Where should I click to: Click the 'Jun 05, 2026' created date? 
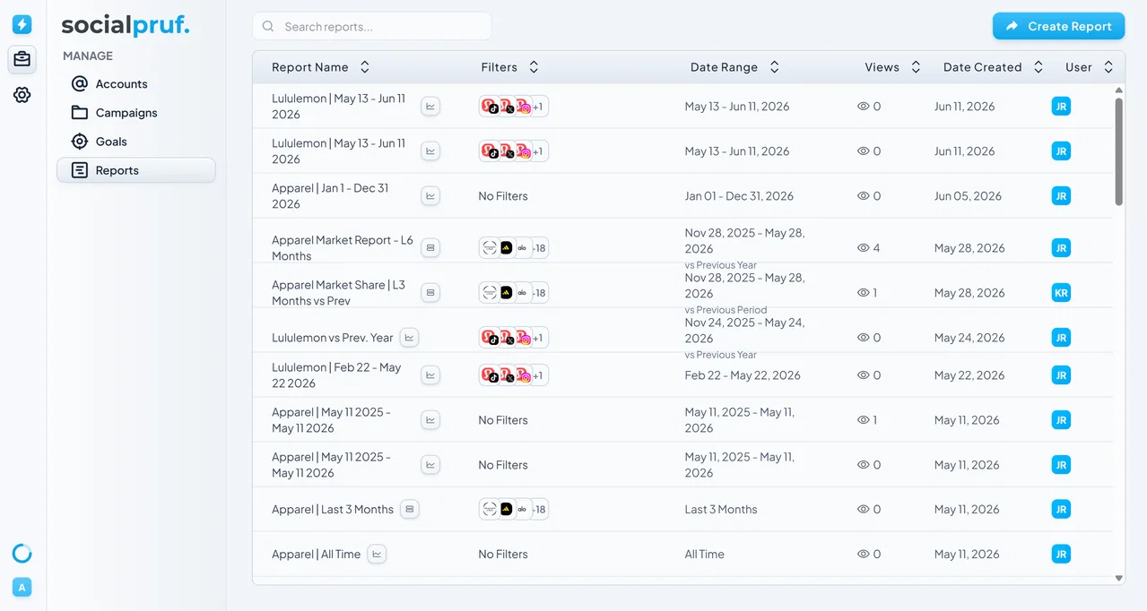pyautogui.click(x=968, y=196)
